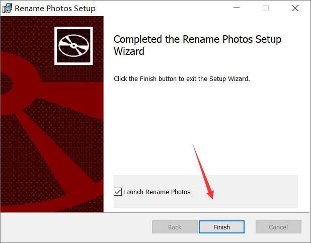311x243 pixels.
Task: Click the "Completed the Rename Photos Setup Wizard" heading
Action: click(x=197, y=45)
